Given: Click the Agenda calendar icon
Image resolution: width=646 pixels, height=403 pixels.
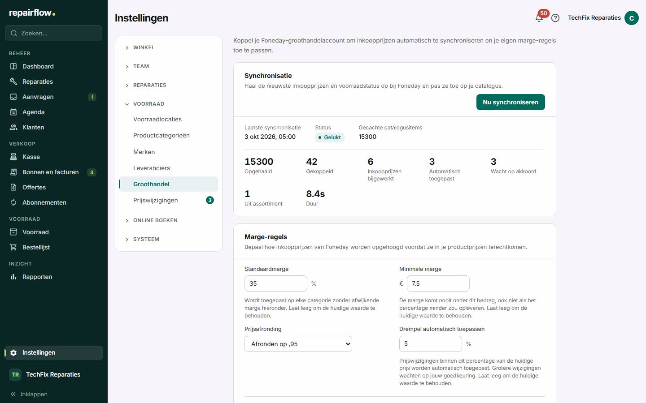Looking at the screenshot, I should [13, 112].
